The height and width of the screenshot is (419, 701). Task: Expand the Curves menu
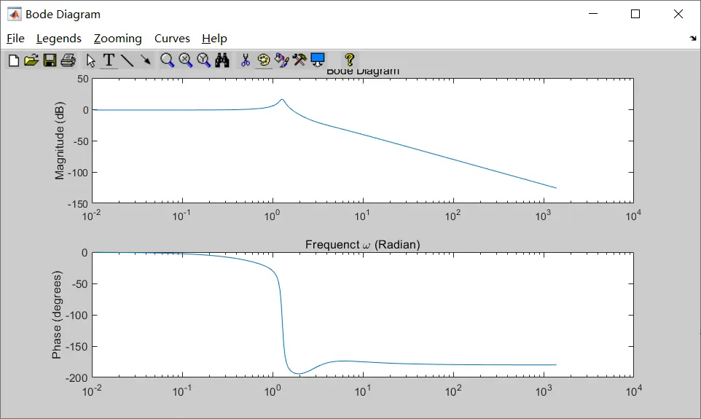[x=172, y=39]
